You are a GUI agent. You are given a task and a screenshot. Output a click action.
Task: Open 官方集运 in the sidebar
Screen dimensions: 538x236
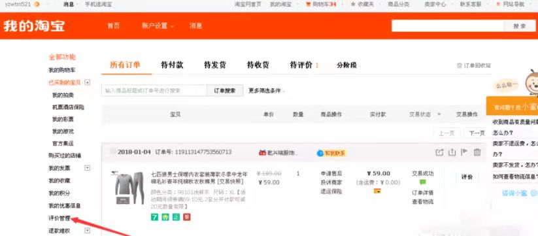pyautogui.click(x=63, y=143)
